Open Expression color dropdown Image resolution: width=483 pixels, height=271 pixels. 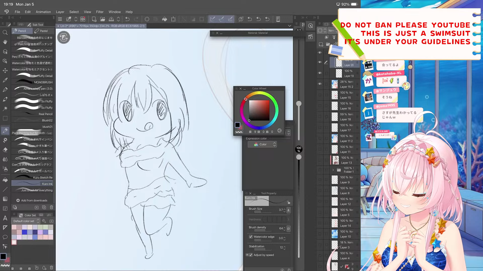pyautogui.click(x=262, y=144)
